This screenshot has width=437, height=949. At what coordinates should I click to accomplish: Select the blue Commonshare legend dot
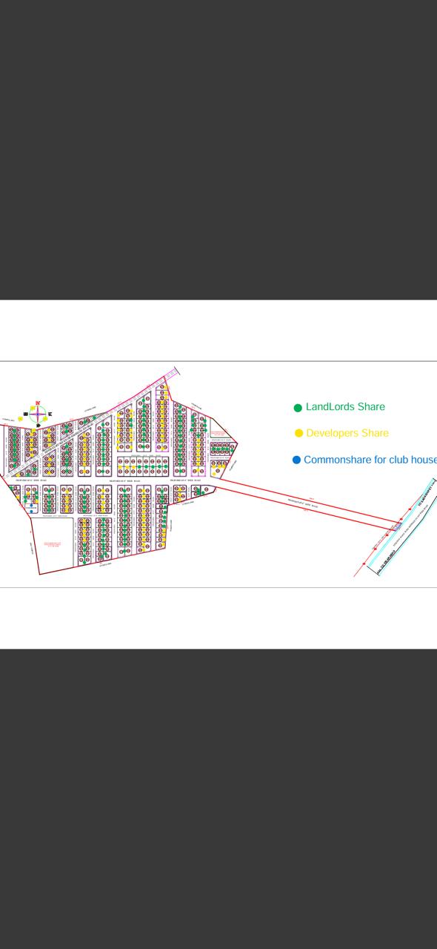tap(296, 460)
